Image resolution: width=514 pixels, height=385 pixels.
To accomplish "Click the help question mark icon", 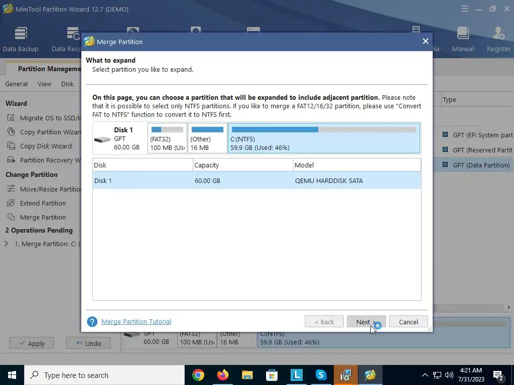I will 92,321.
